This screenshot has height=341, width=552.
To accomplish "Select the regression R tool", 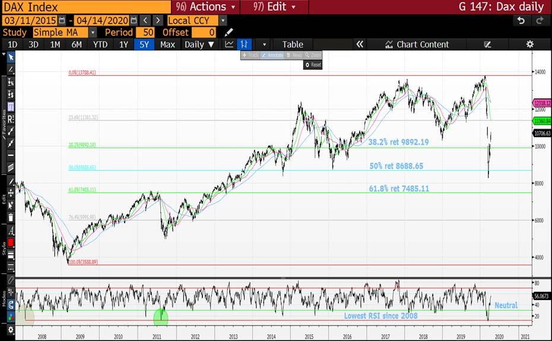I will click(x=11, y=119).
